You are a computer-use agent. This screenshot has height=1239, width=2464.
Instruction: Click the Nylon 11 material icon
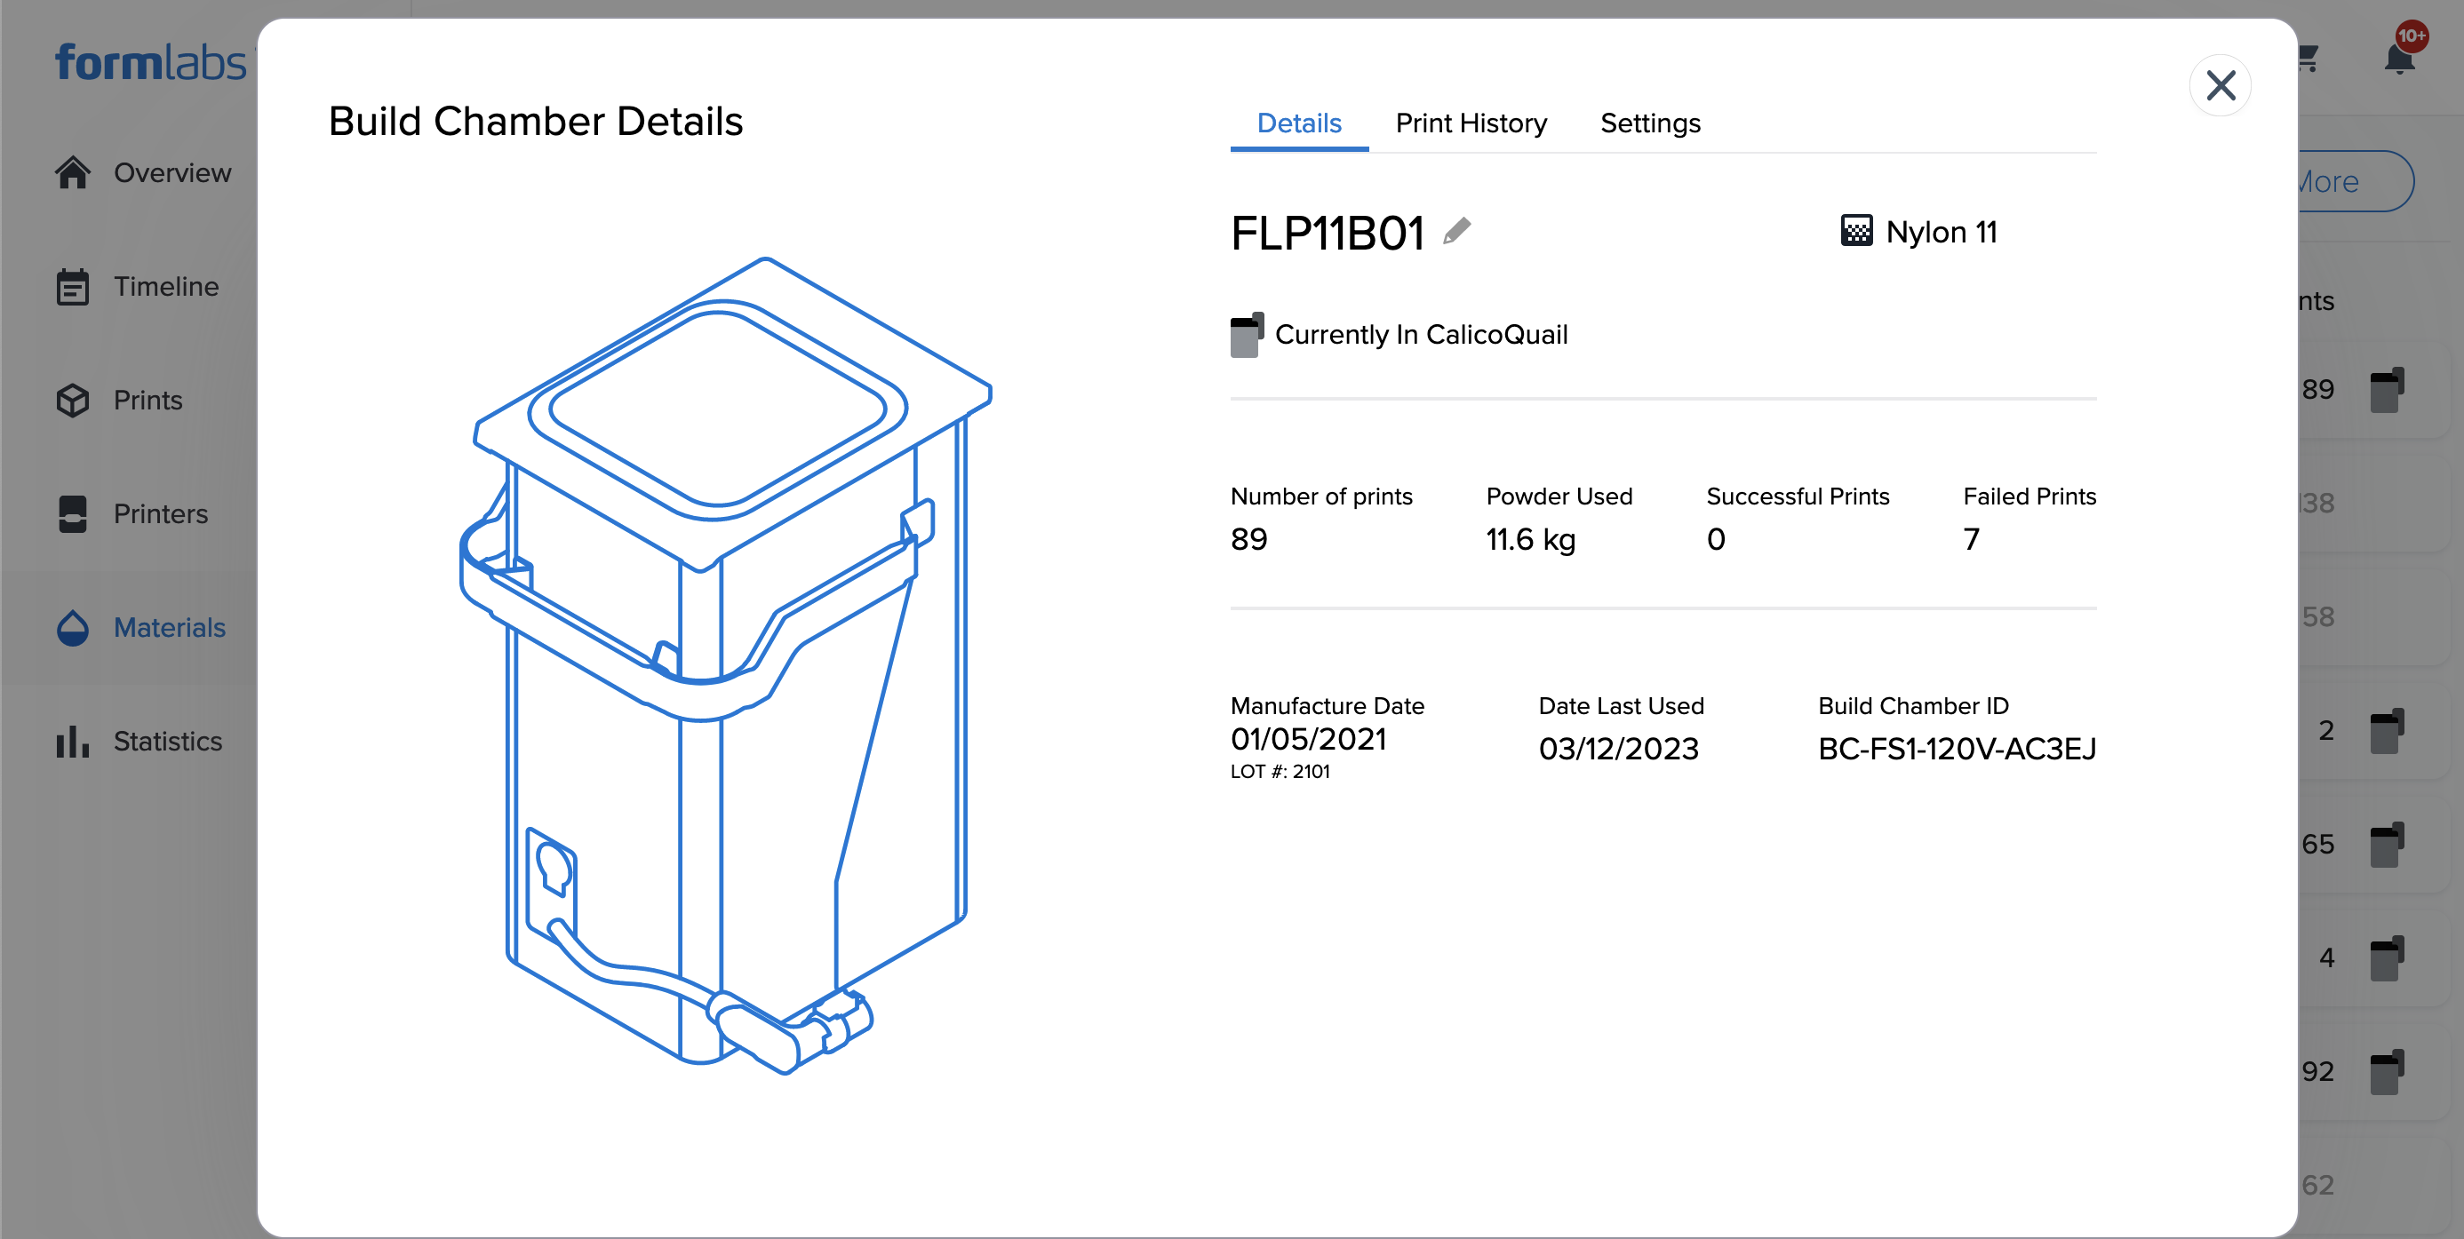coord(1855,230)
